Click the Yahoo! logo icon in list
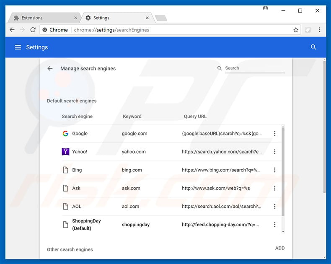The image size is (331, 264). (65, 152)
